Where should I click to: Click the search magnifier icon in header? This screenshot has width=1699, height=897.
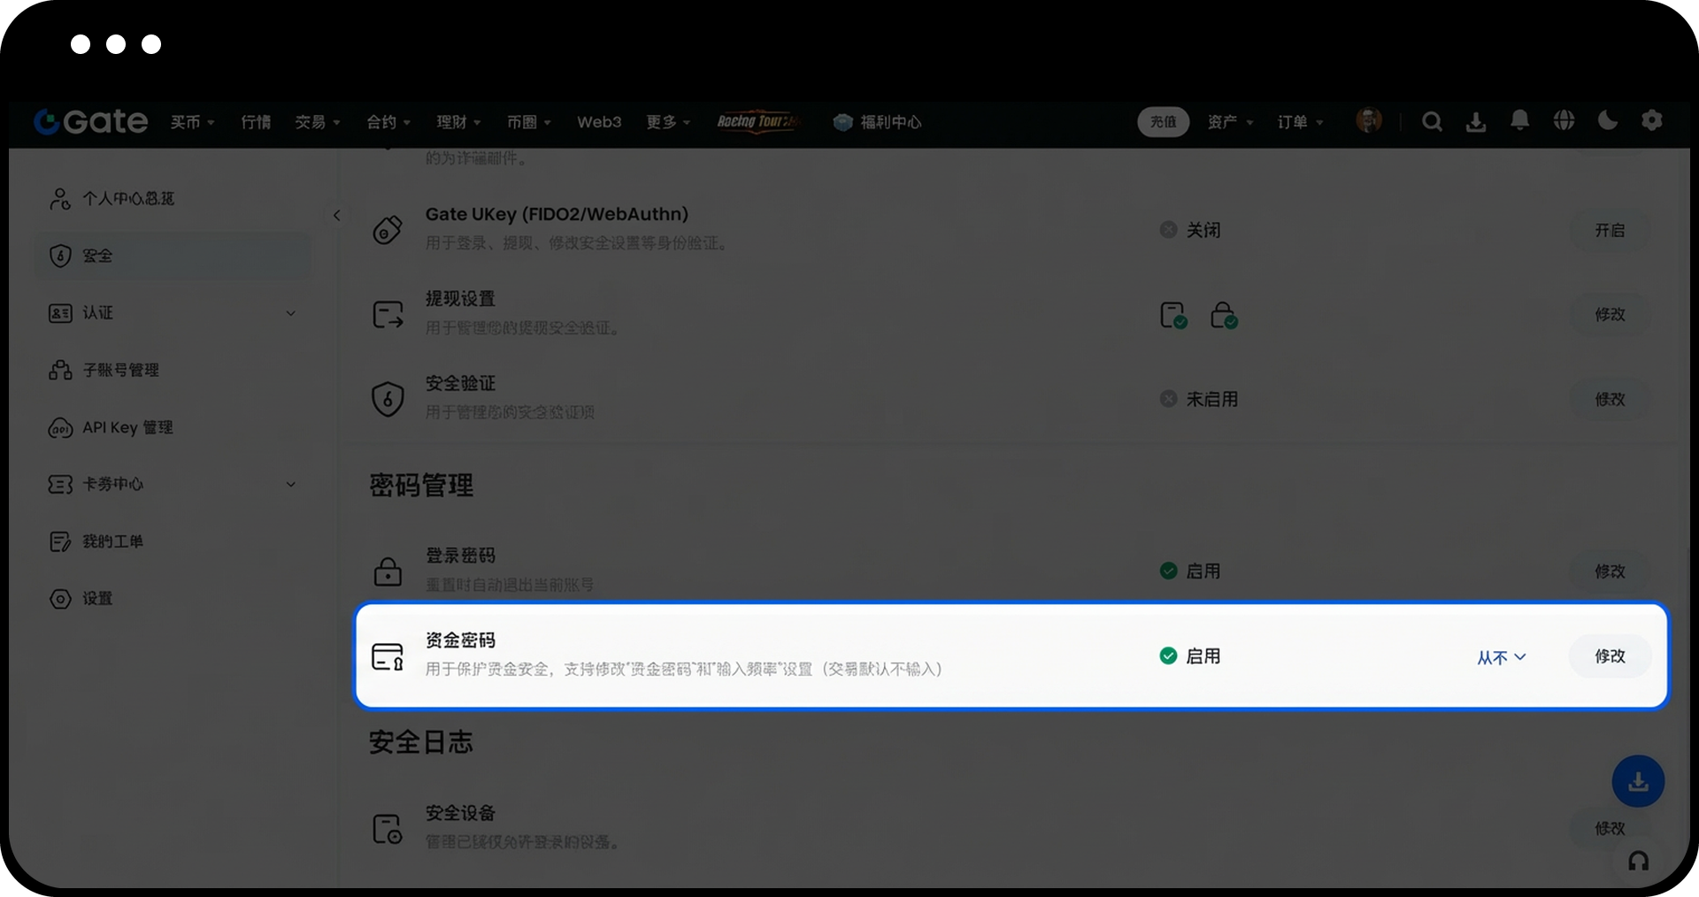[1432, 122]
